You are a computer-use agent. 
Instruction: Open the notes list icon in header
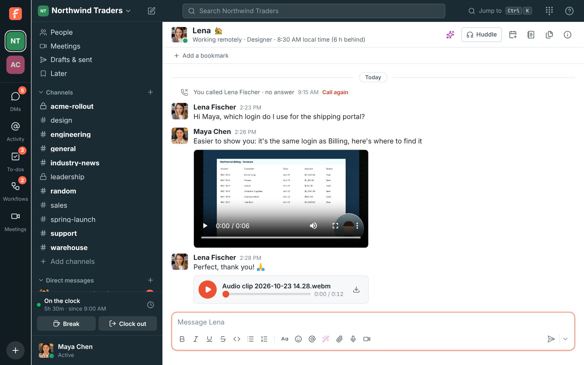(x=531, y=35)
